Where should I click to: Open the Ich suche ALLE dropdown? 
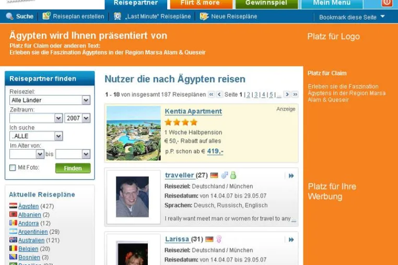click(36, 136)
